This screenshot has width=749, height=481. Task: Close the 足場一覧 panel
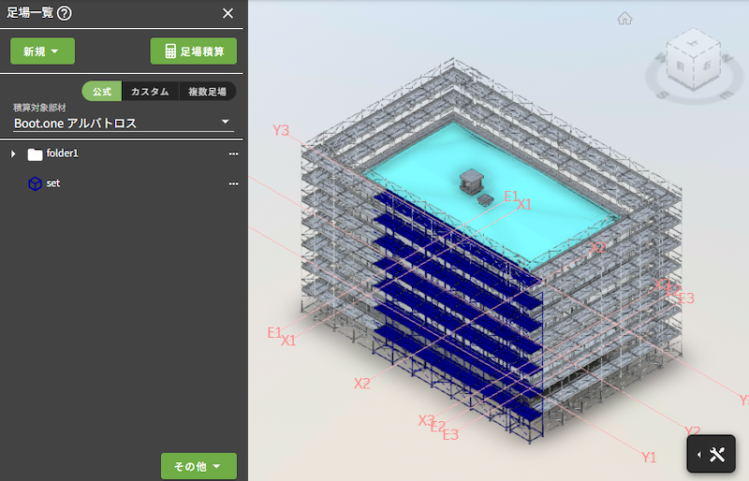[228, 13]
